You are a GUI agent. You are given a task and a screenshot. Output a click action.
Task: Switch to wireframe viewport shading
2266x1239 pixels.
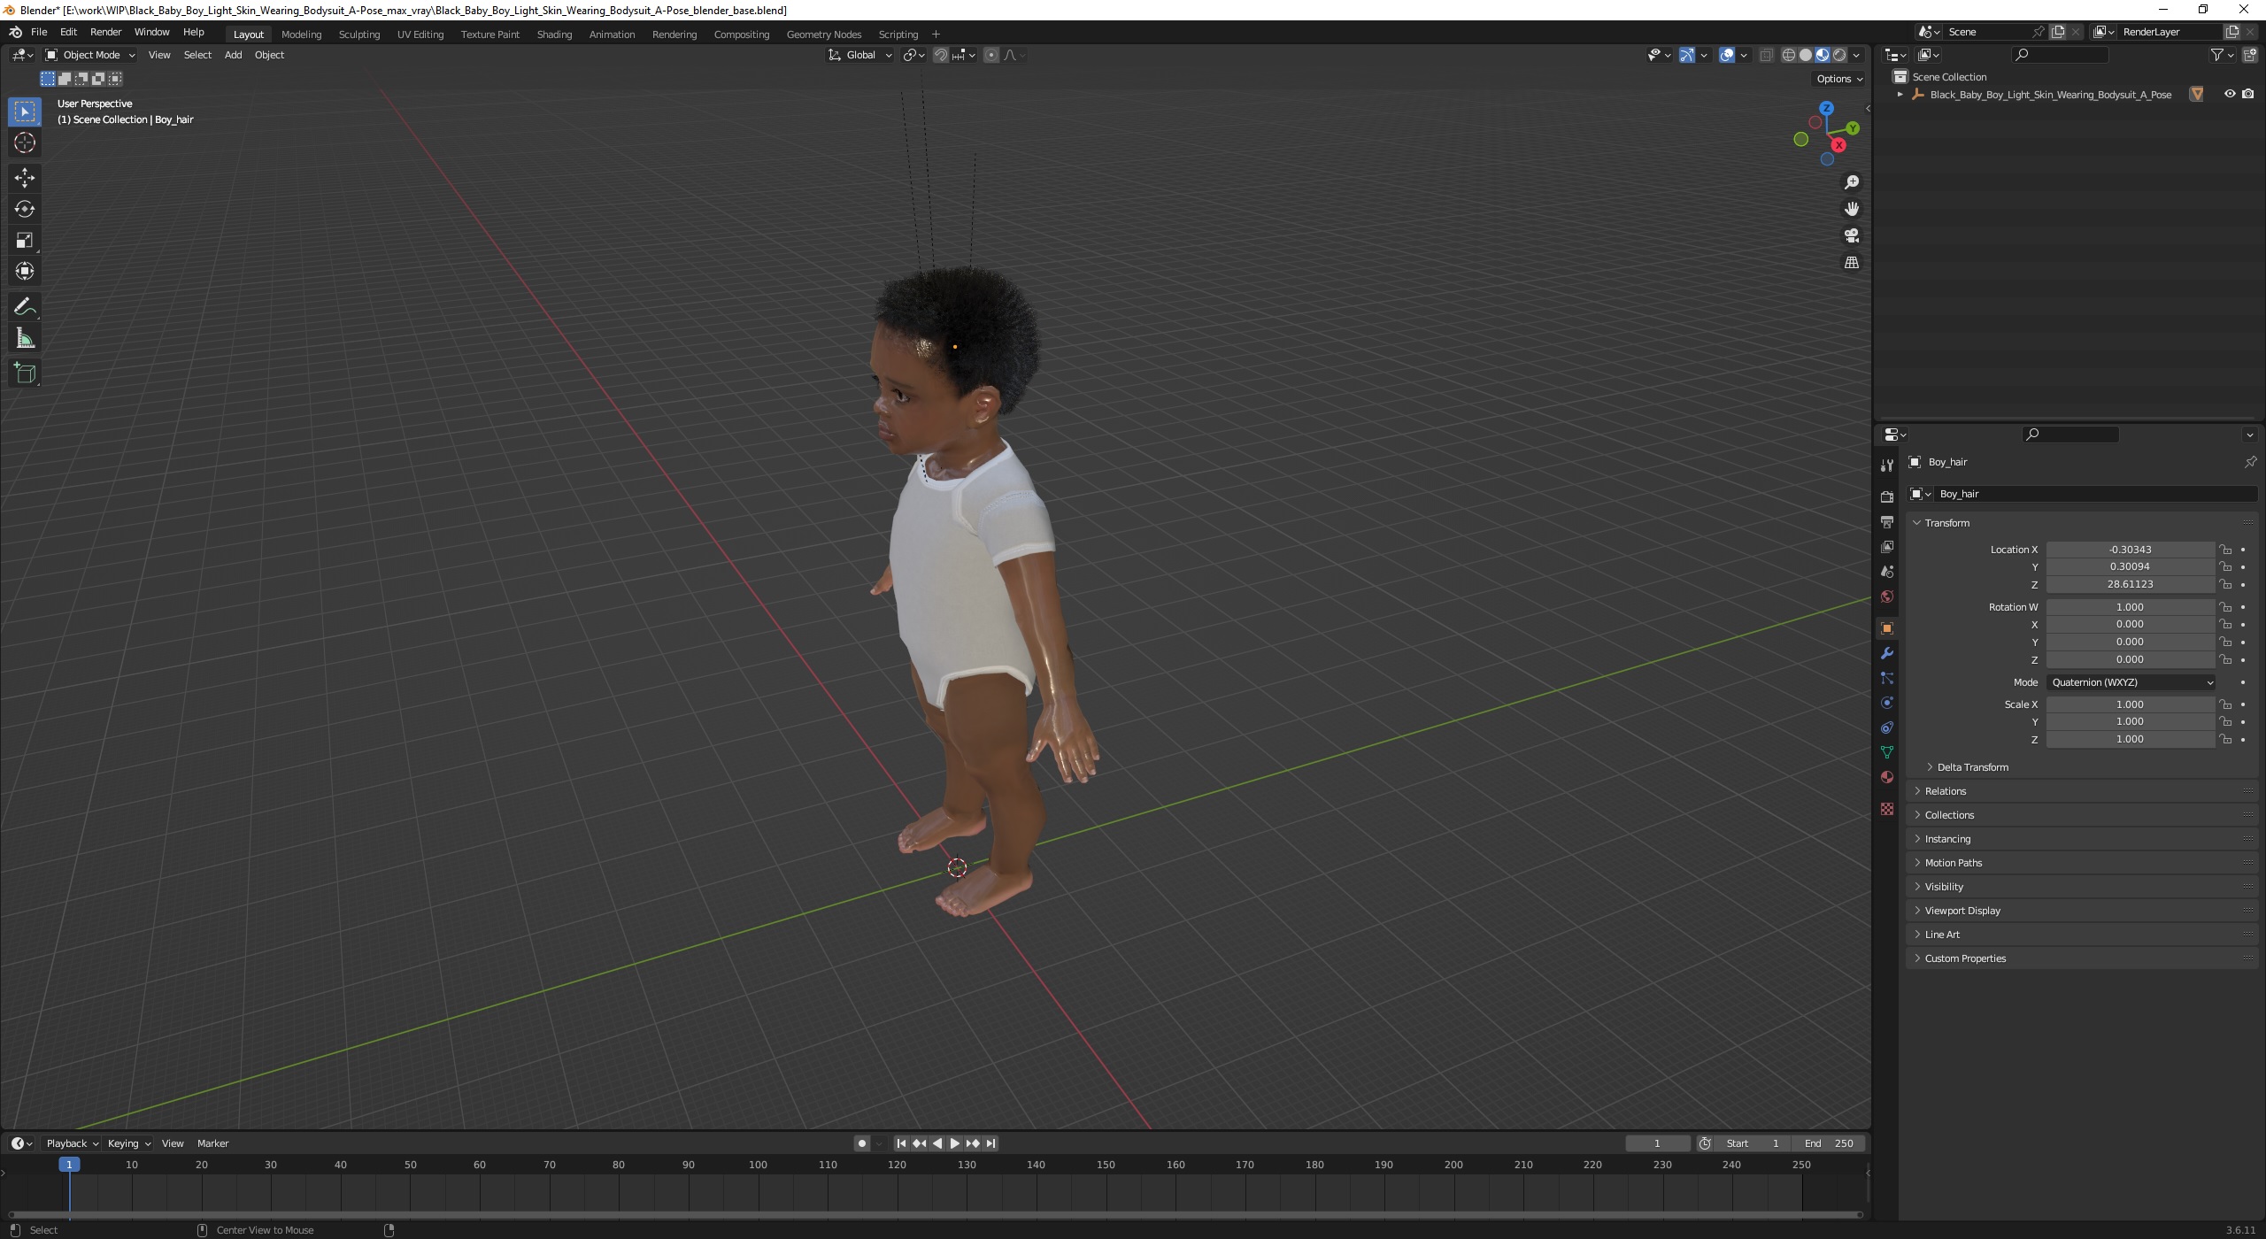(x=1789, y=55)
